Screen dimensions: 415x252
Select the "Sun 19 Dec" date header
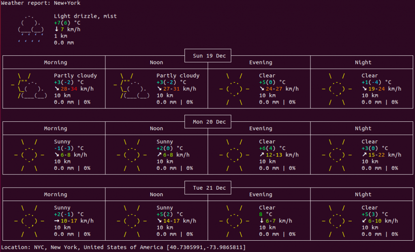(x=207, y=56)
